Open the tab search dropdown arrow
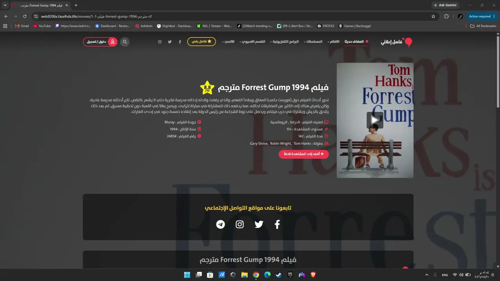The width and height of the screenshot is (500, 281). (x=5, y=5)
